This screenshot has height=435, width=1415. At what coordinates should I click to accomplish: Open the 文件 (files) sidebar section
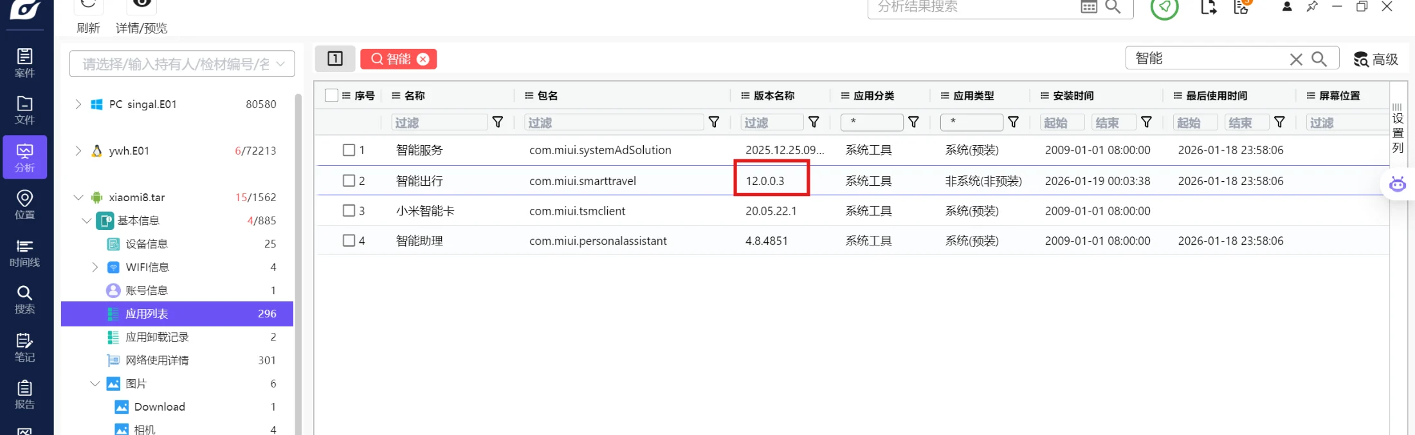coord(24,110)
